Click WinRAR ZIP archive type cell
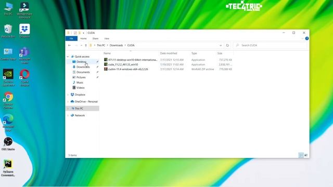The width and height of the screenshot is (333, 187). coord(202,69)
